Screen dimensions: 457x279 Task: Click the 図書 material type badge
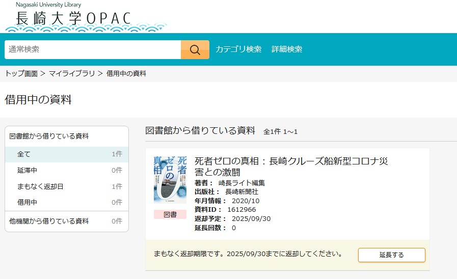point(170,214)
